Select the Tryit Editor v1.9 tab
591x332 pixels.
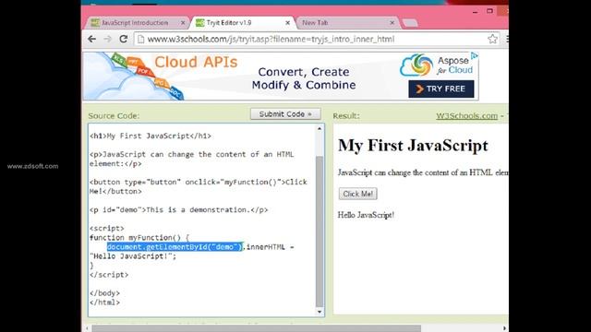pos(243,23)
